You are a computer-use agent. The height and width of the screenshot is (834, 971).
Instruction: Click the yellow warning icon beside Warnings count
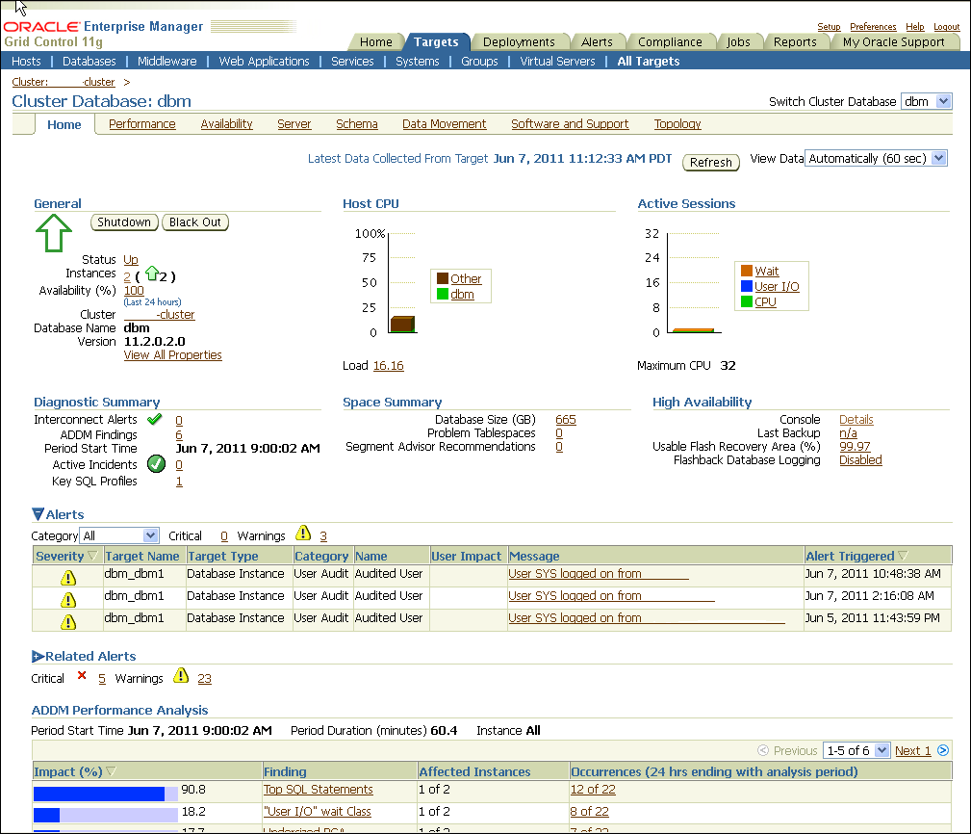click(303, 534)
